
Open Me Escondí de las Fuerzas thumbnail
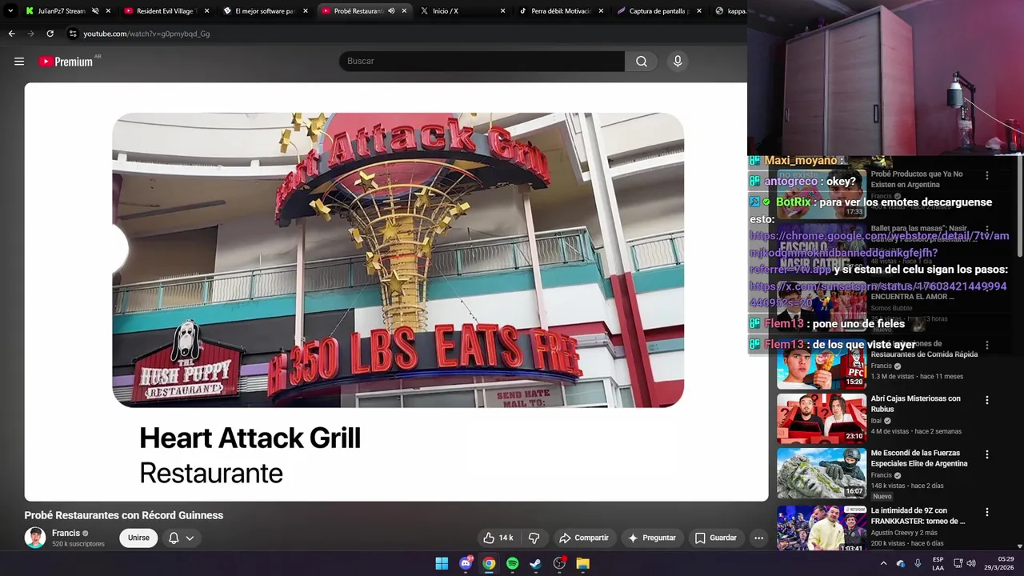tap(822, 472)
